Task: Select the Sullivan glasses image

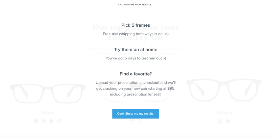Action: pos(224,90)
